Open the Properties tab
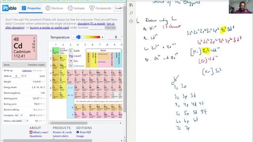Image resolution: width=253 pixels, height=142 pixels. 31,8
